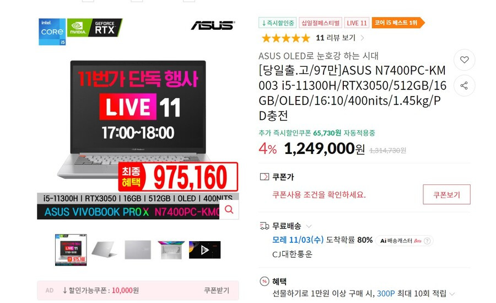Click the 쿠폰보기 button
Viewport: 496px width, 303px height.
pyautogui.click(x=446, y=194)
